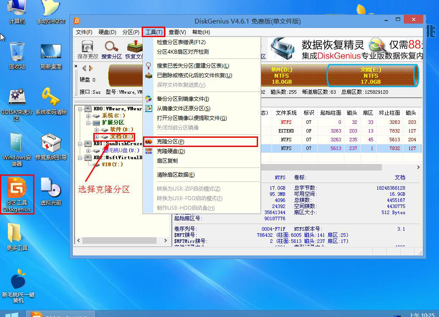Select 软件(D:) in the disk tree
This screenshot has width=439, height=317.
pos(122,130)
